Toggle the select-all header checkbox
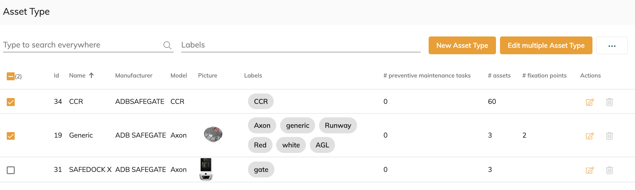635x190 pixels. pos(11,76)
